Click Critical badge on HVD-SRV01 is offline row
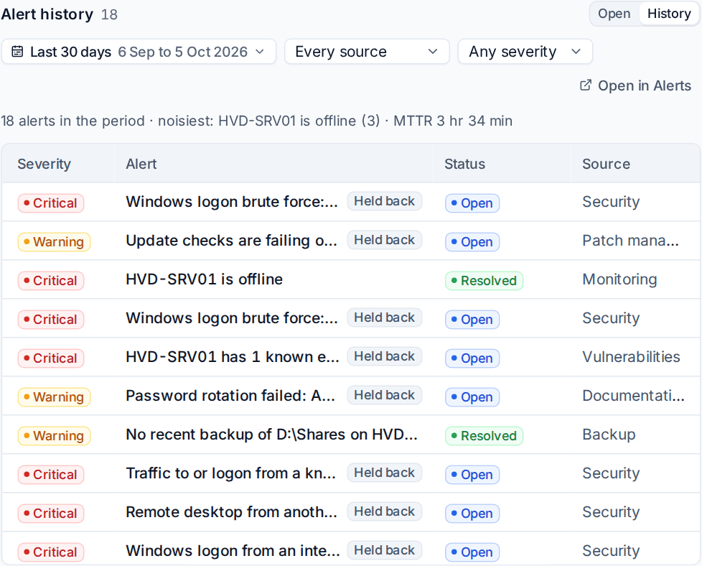This screenshot has height=566, width=702. click(x=51, y=281)
